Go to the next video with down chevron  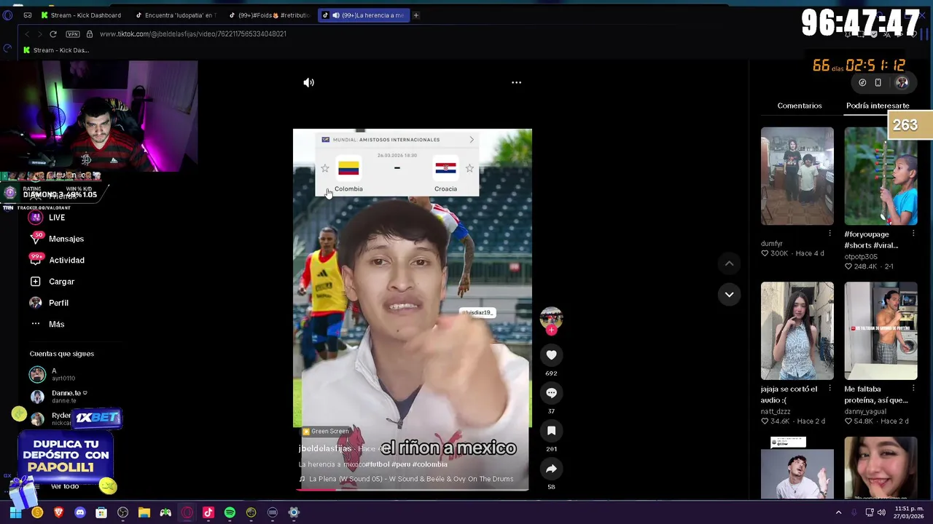[x=729, y=294]
